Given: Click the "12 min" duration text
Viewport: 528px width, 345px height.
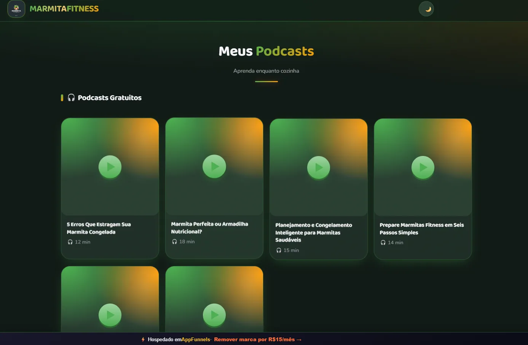Looking at the screenshot, I should pyautogui.click(x=83, y=242).
